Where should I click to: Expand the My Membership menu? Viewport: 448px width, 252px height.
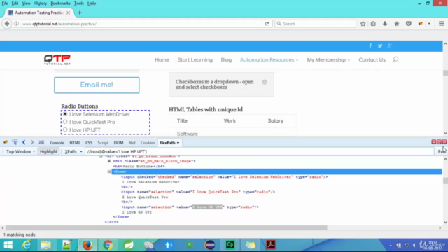point(328,59)
